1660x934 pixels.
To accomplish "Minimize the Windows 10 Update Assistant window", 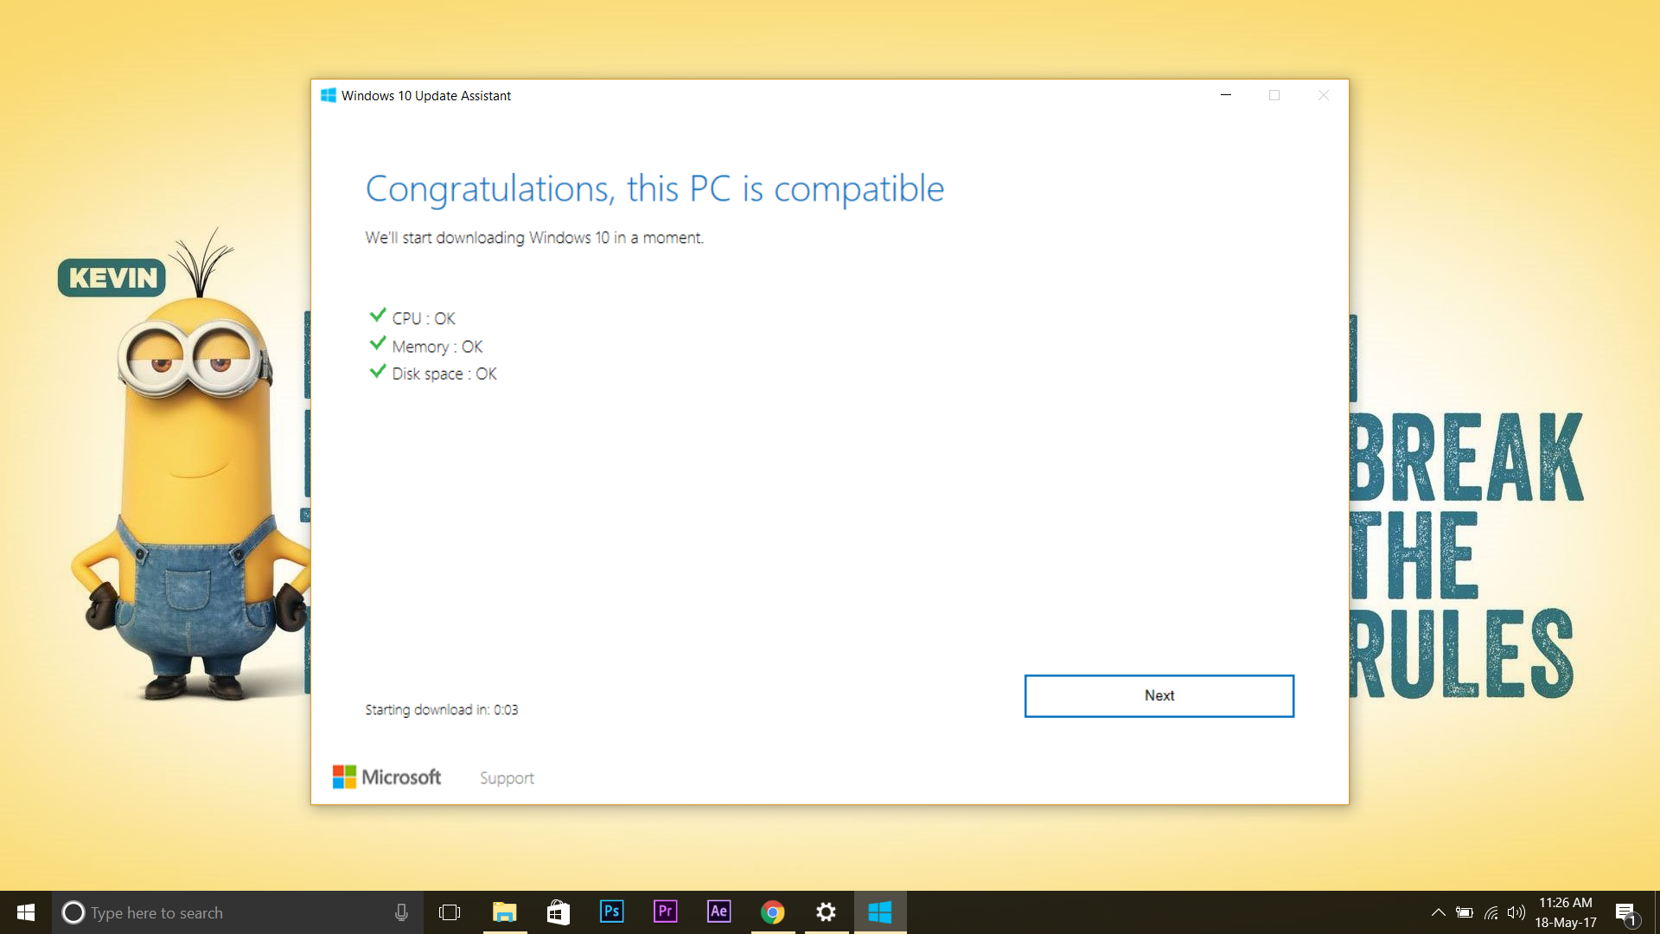I will tap(1225, 95).
